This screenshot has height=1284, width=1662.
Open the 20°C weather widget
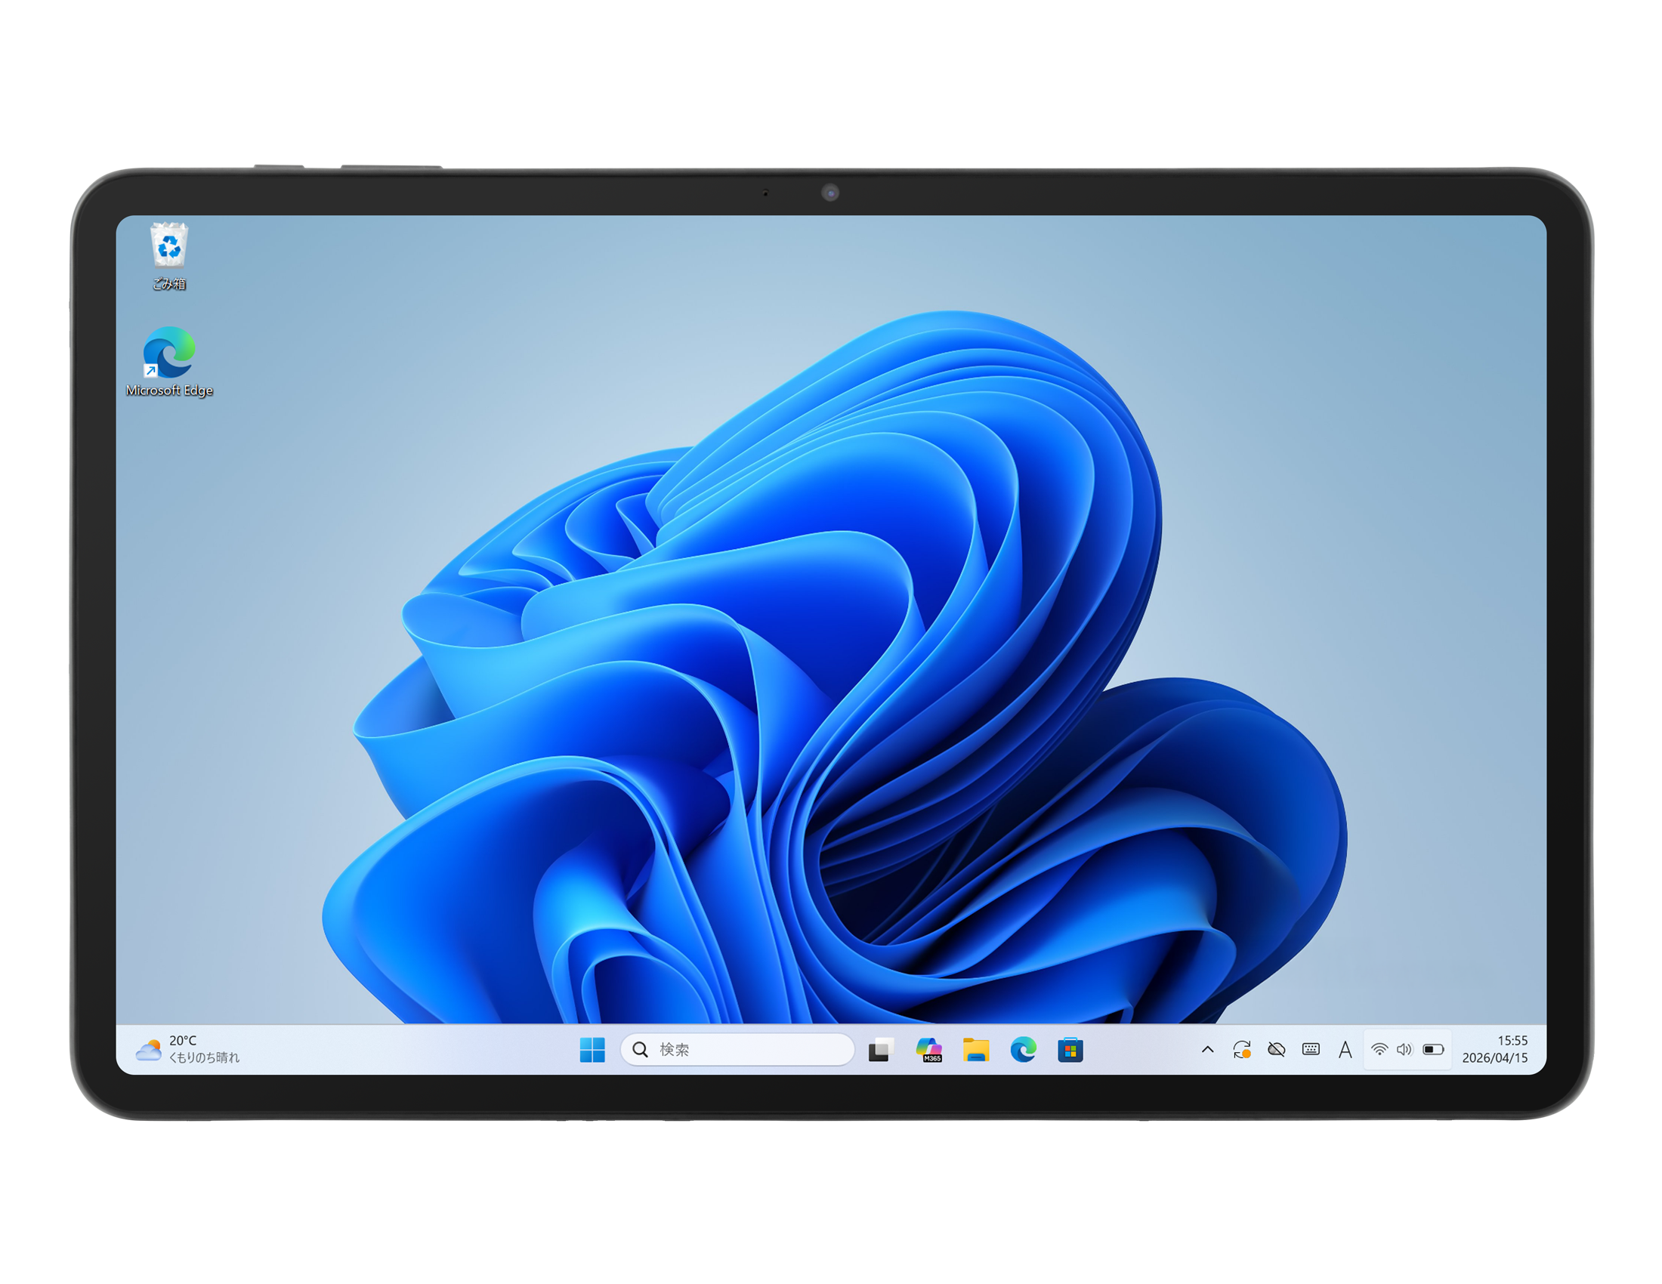pos(187,1050)
